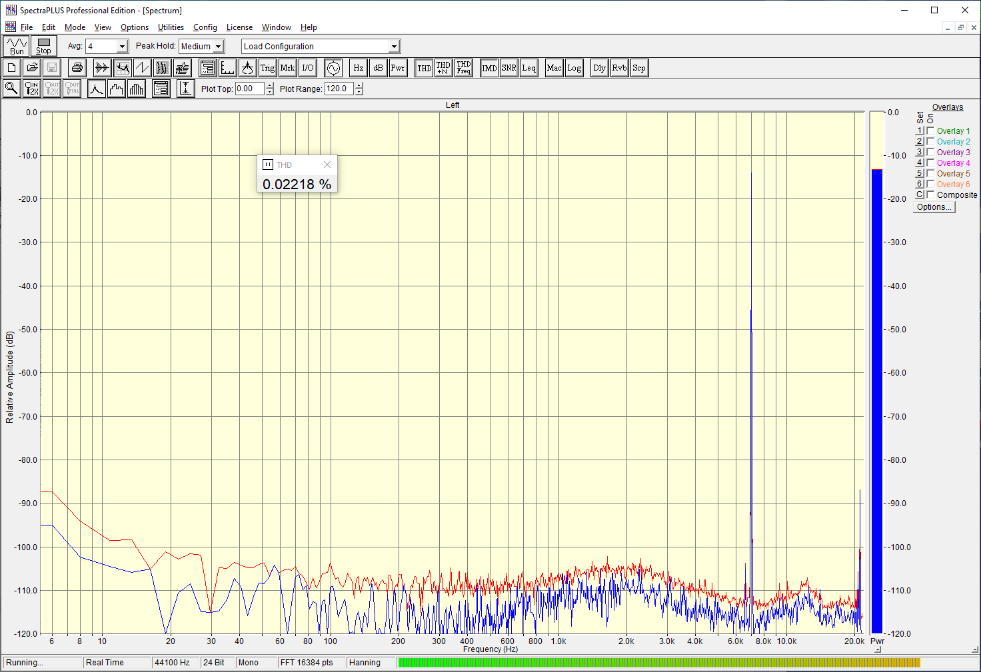Open Trigger settings with Trig button
This screenshot has width=981, height=672.
(x=267, y=68)
